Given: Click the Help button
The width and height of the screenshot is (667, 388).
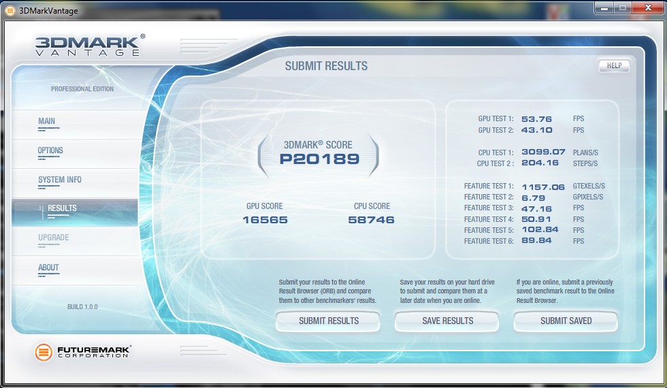Looking at the screenshot, I should [614, 65].
